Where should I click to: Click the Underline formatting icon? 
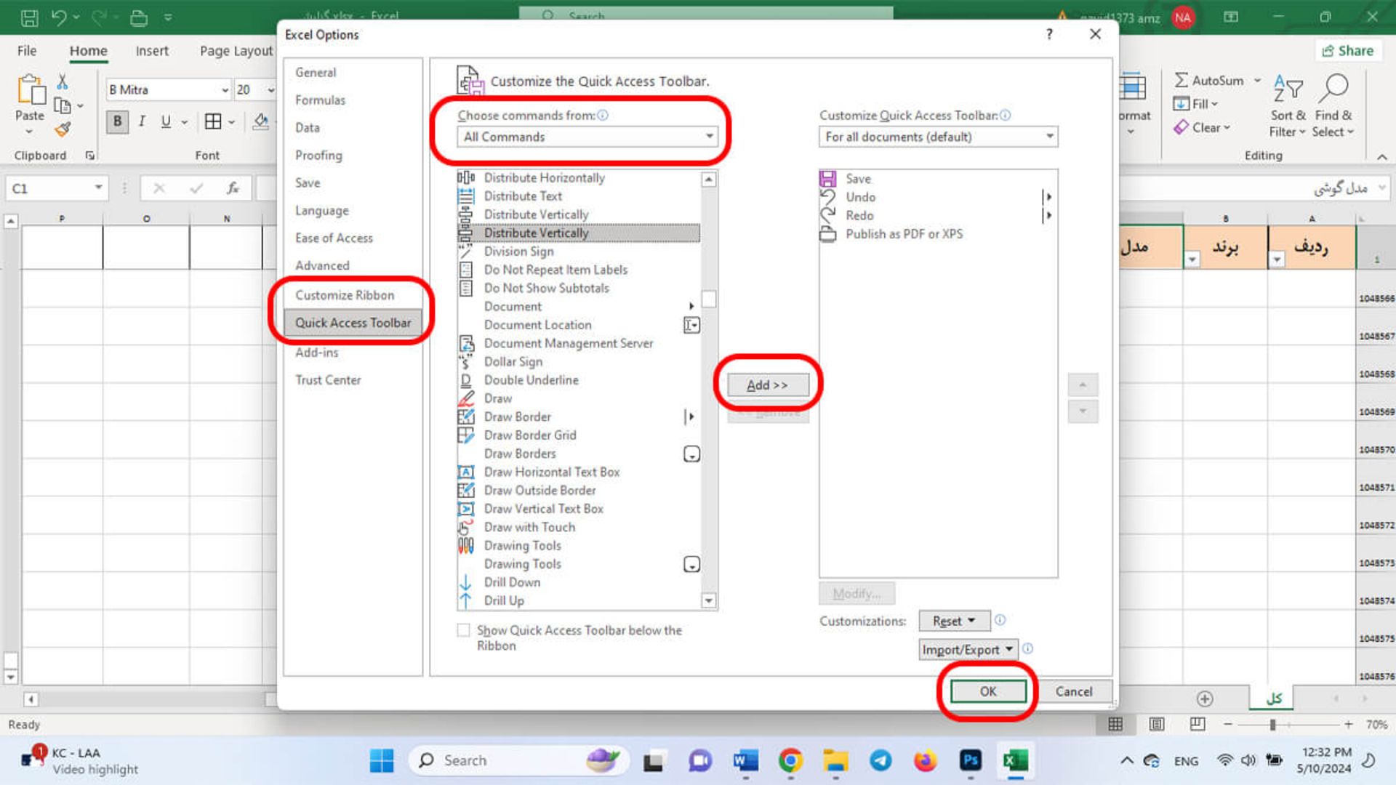166,121
